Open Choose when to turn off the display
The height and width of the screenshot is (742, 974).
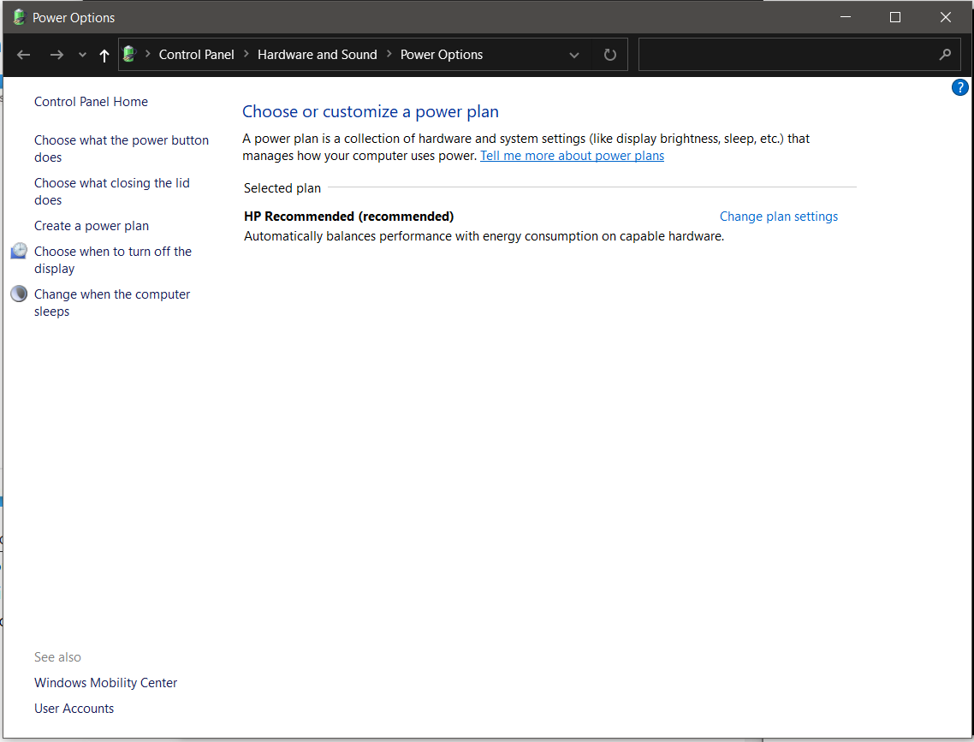[x=112, y=259]
